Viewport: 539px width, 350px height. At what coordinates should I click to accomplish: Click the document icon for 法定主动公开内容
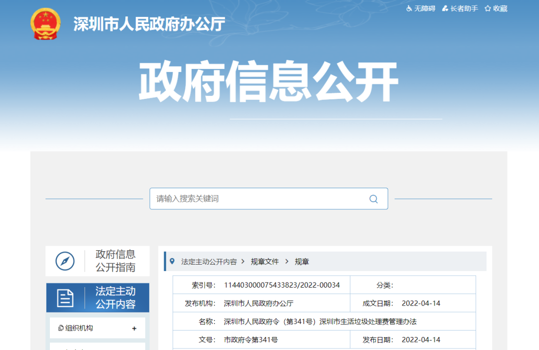(65, 298)
